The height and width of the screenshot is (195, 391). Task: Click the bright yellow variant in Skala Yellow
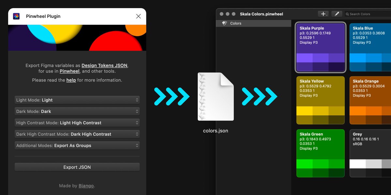point(305,111)
